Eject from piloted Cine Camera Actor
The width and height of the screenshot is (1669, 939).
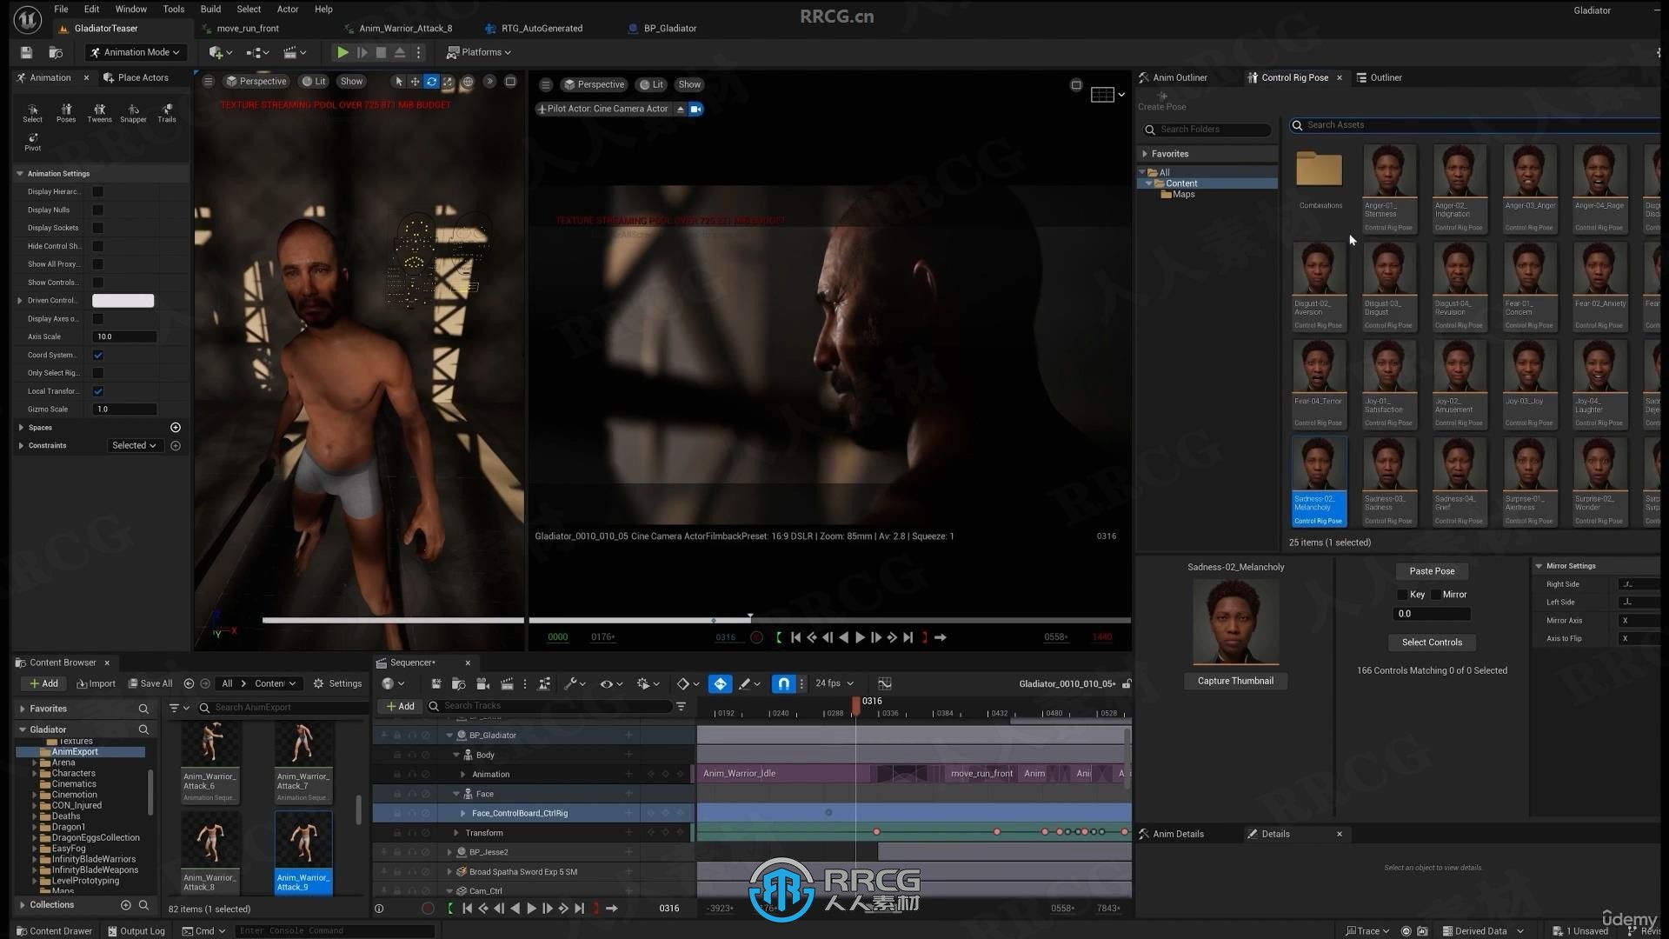point(681,109)
